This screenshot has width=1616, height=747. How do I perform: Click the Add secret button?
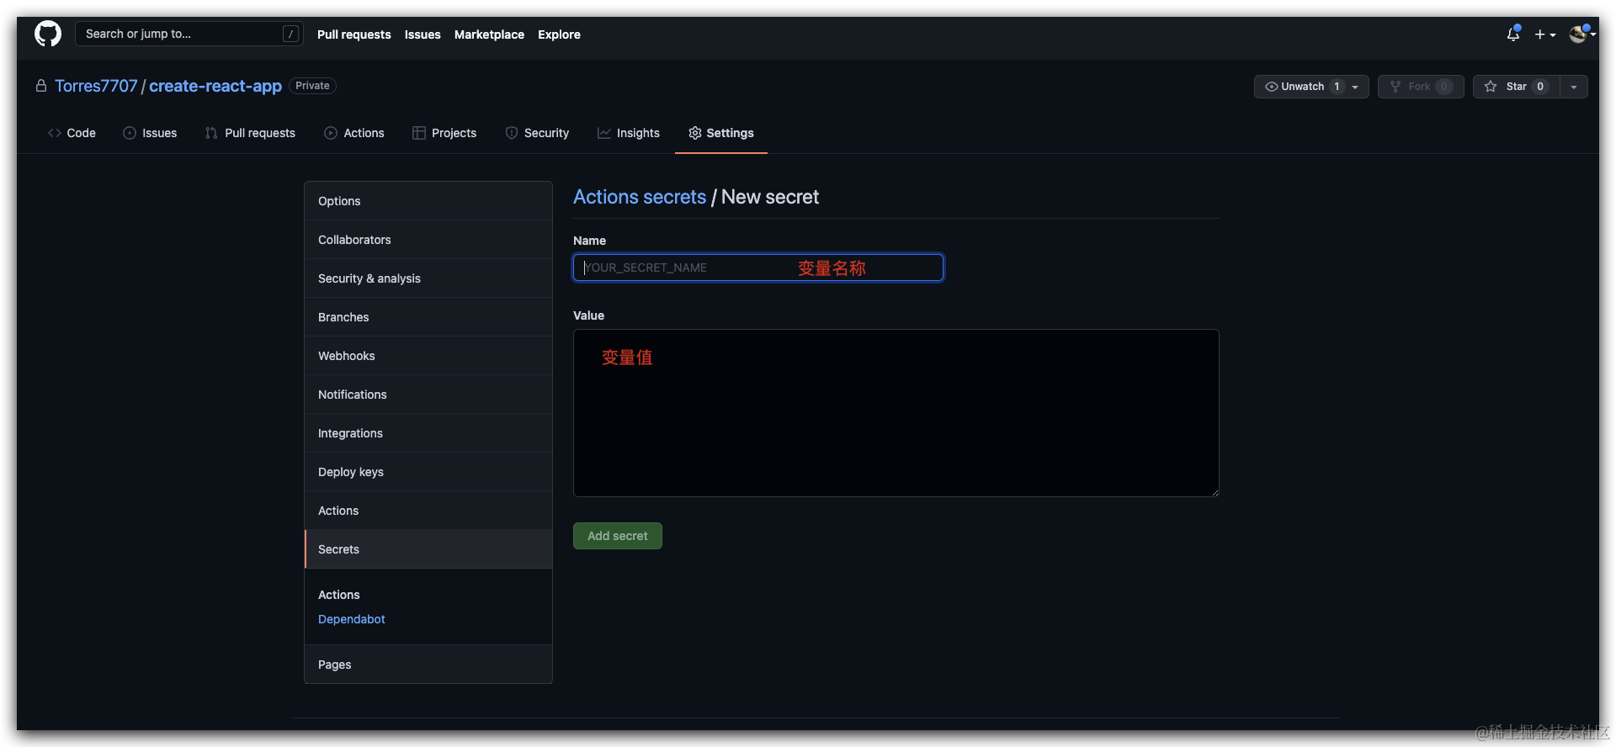tap(618, 536)
